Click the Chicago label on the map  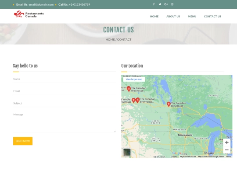209,153
